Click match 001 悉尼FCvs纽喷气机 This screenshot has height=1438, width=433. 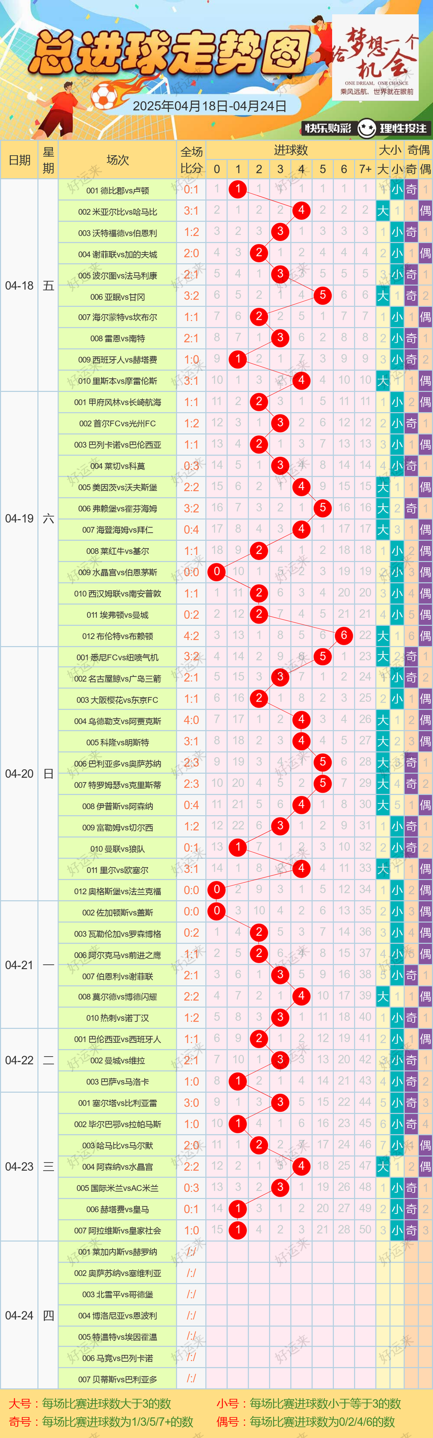tap(118, 657)
